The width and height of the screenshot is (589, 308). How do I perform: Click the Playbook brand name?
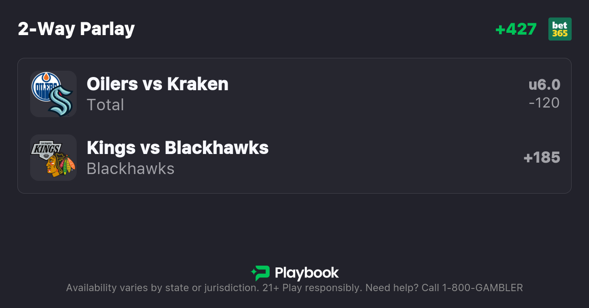[307, 273]
